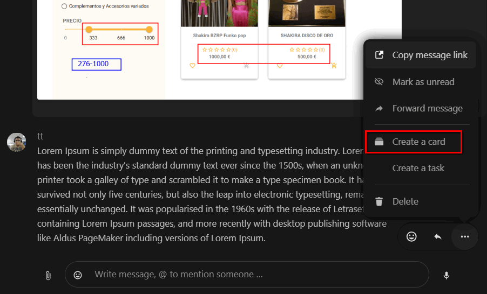This screenshot has width=487, height=294.
Task: Focus the Write message input field
Action: point(247,275)
